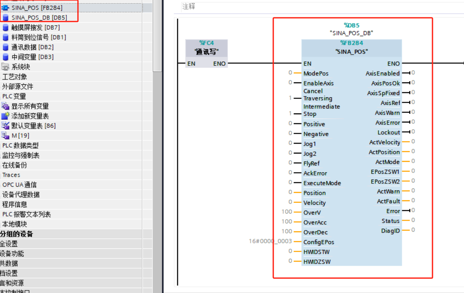Select the ModePos input parameter
Image resolution: width=464 pixels, height=293 pixels.
click(x=316, y=73)
